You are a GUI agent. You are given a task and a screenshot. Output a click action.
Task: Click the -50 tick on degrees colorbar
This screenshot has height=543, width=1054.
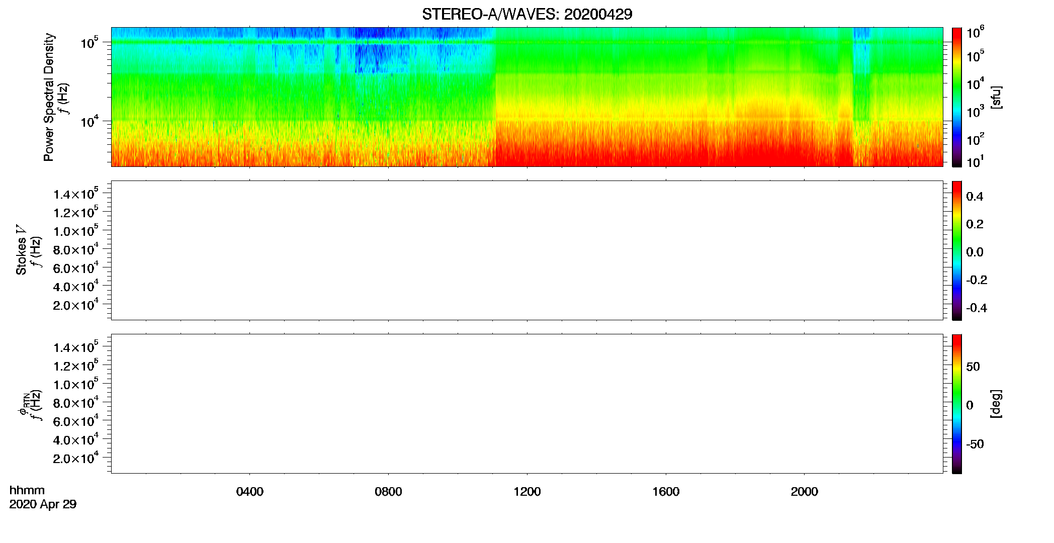coord(975,444)
